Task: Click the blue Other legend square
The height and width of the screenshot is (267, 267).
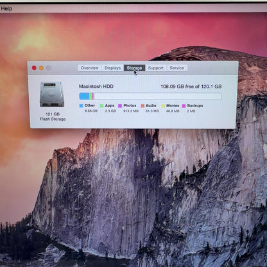Action: 81,106
